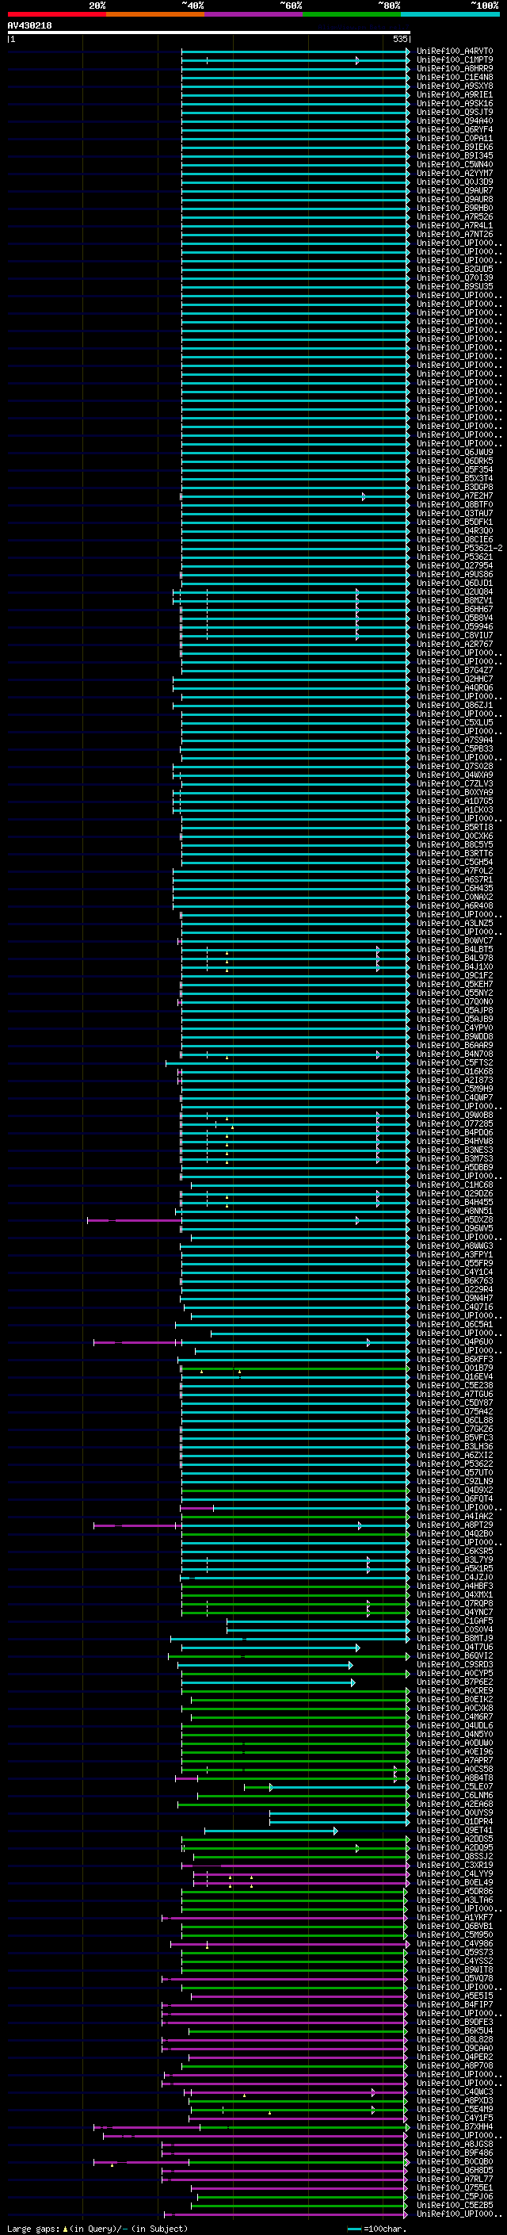Screen dimensions: 507x2235
Task: Select hit UniRef100_B0WVC7
Action: pyautogui.click(x=455, y=940)
